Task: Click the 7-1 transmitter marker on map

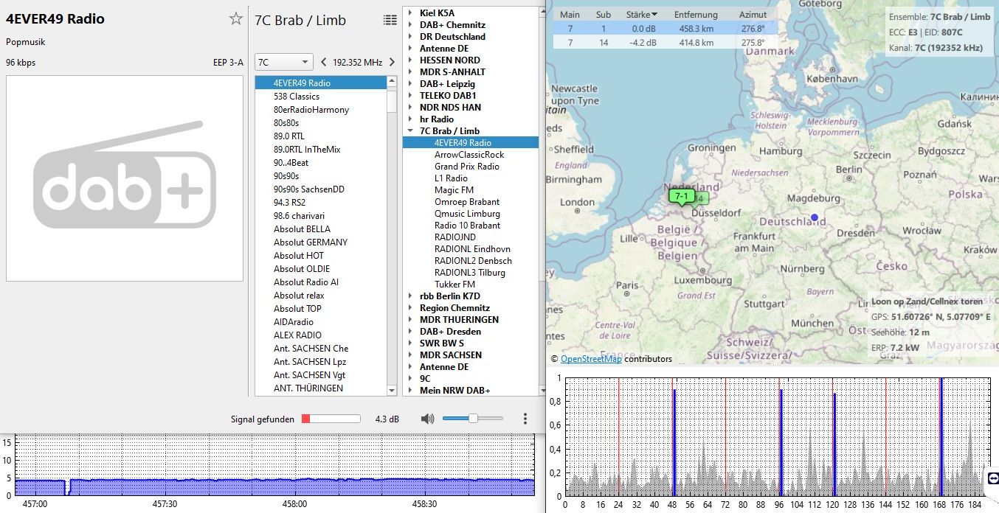Action: coord(680,196)
